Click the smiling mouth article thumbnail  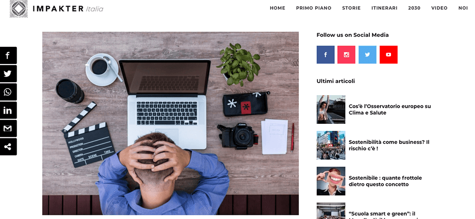coord(331,181)
